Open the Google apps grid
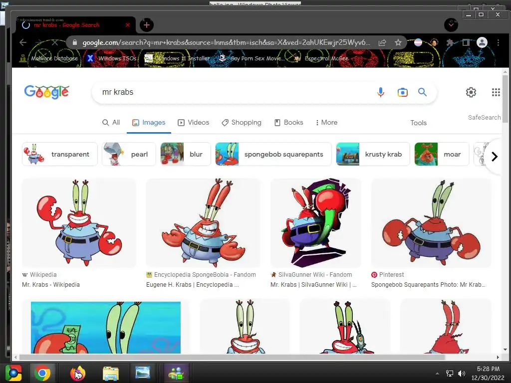511x383 pixels. pos(496,92)
